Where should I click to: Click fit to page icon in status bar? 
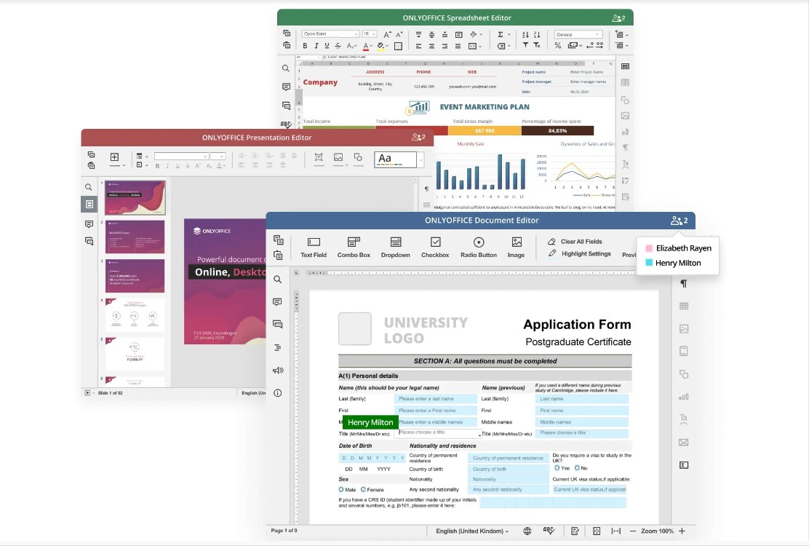pos(597,531)
